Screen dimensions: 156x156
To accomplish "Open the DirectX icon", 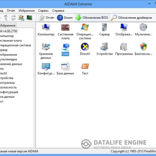I will pyautogui.click(x=85, y=47).
